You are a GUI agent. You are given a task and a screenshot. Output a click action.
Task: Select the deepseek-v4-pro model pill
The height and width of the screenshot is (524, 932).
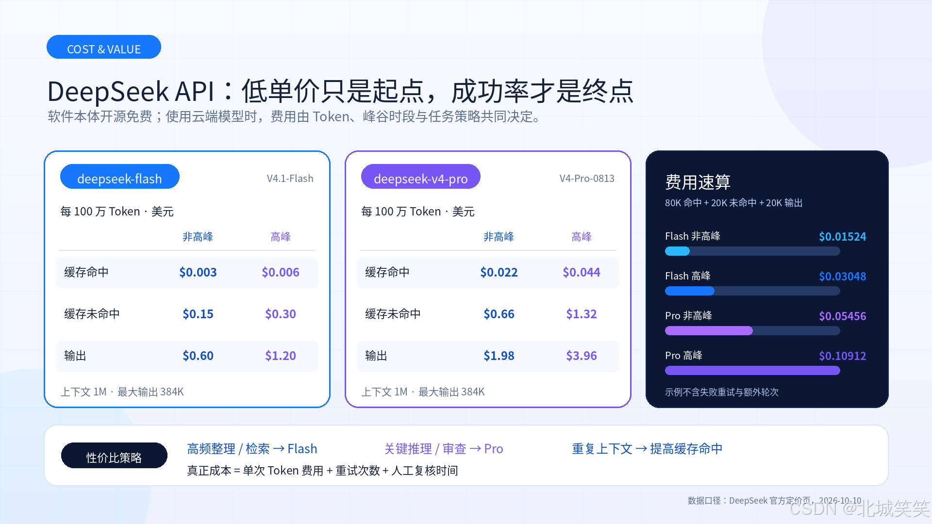(x=421, y=177)
